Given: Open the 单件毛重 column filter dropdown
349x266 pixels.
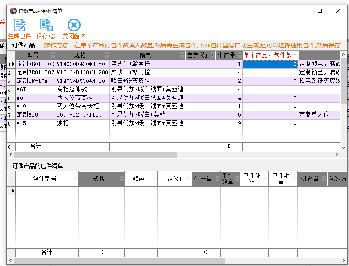Looking at the screenshot, I should click(x=295, y=179).
